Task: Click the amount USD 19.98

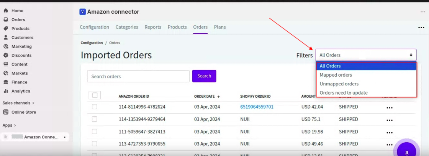Action: (x=312, y=132)
